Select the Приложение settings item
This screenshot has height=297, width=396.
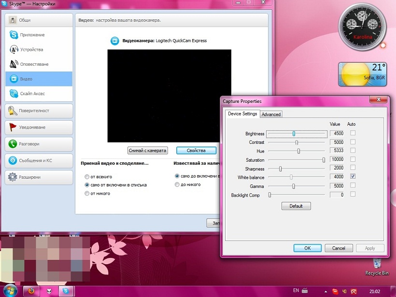click(39, 35)
